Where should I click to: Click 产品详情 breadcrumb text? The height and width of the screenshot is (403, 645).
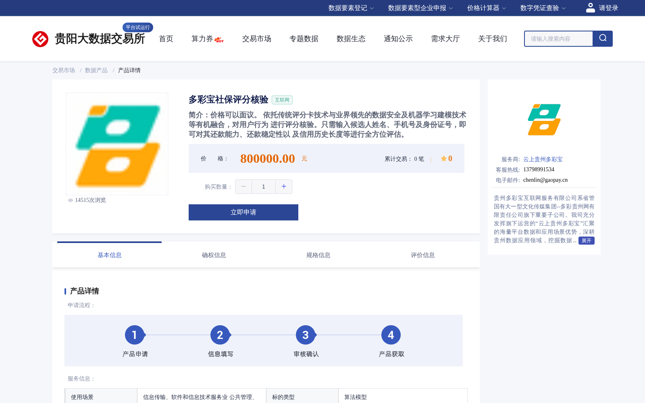pyautogui.click(x=129, y=70)
